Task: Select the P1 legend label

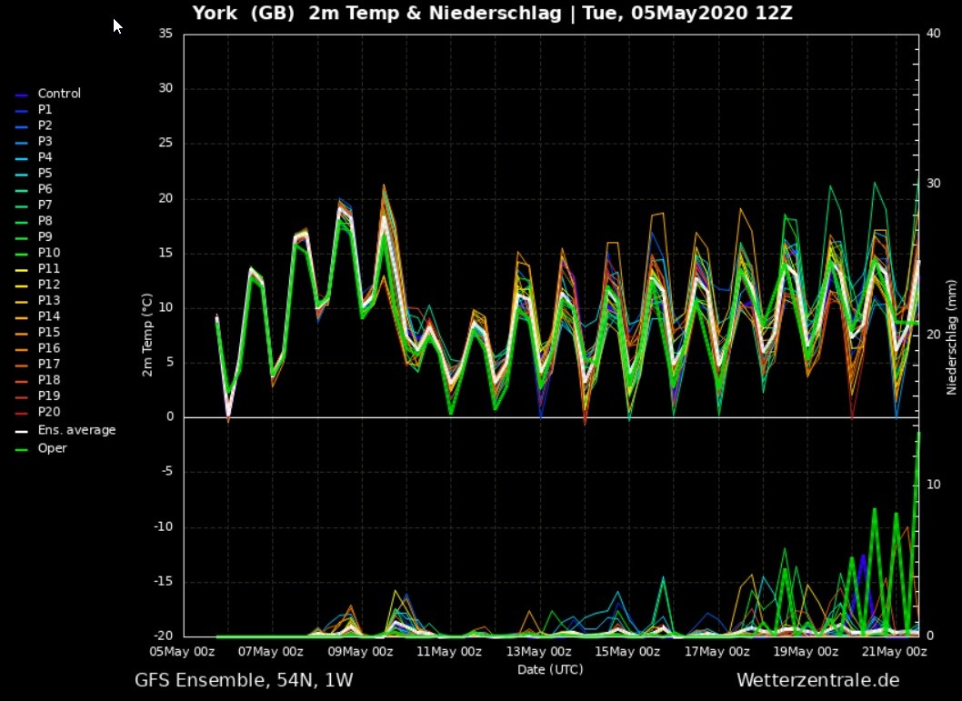Action: [x=45, y=109]
